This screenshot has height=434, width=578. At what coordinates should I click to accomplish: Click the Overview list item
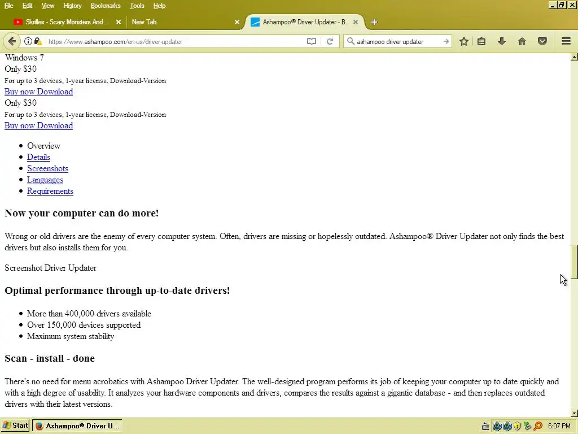pos(43,146)
